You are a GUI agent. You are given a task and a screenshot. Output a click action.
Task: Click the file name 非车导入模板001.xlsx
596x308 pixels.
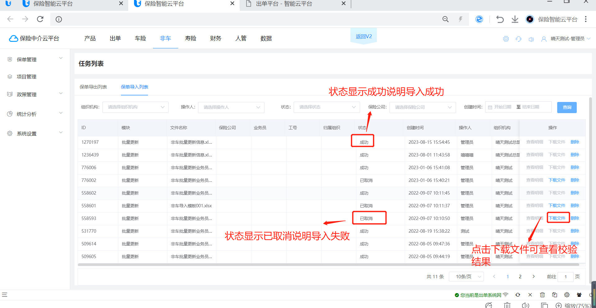point(191,206)
